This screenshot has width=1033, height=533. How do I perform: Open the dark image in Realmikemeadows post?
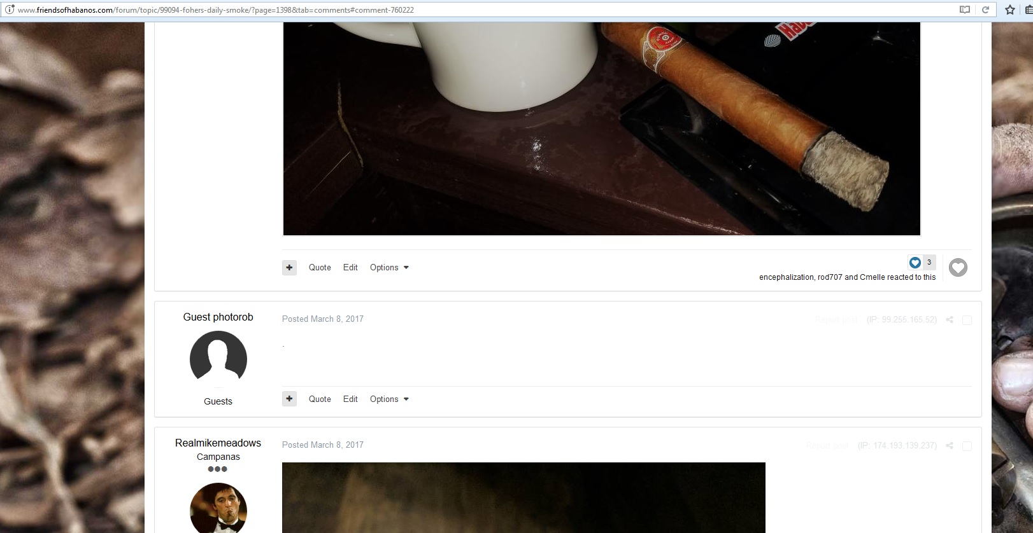[524, 497]
